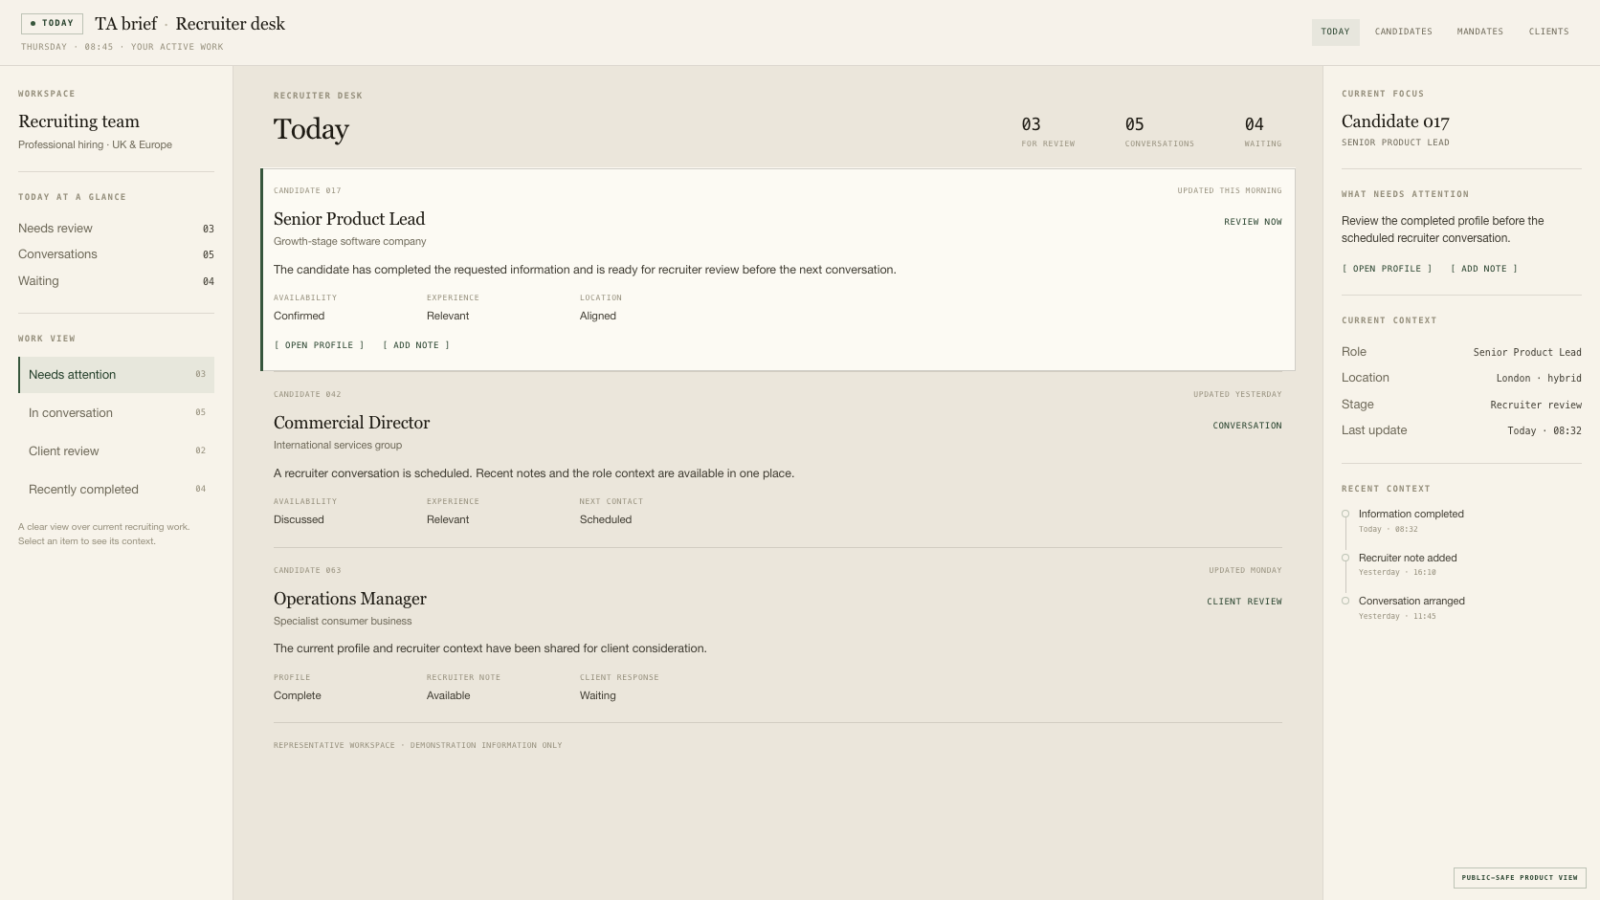The image size is (1600, 900).
Task: Click the 04 Waiting header stat
Action: [1262, 132]
